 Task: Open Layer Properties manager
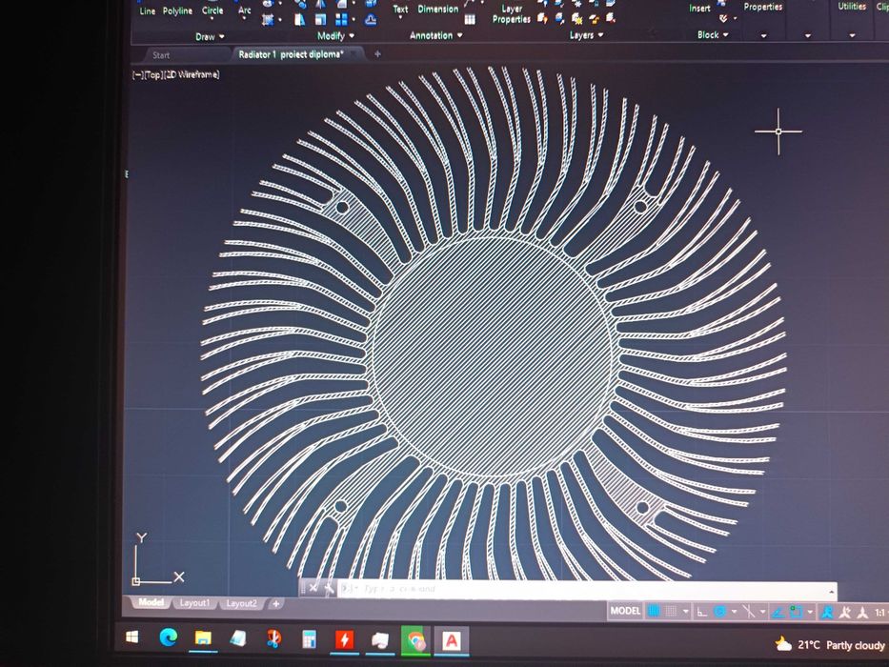(x=511, y=14)
